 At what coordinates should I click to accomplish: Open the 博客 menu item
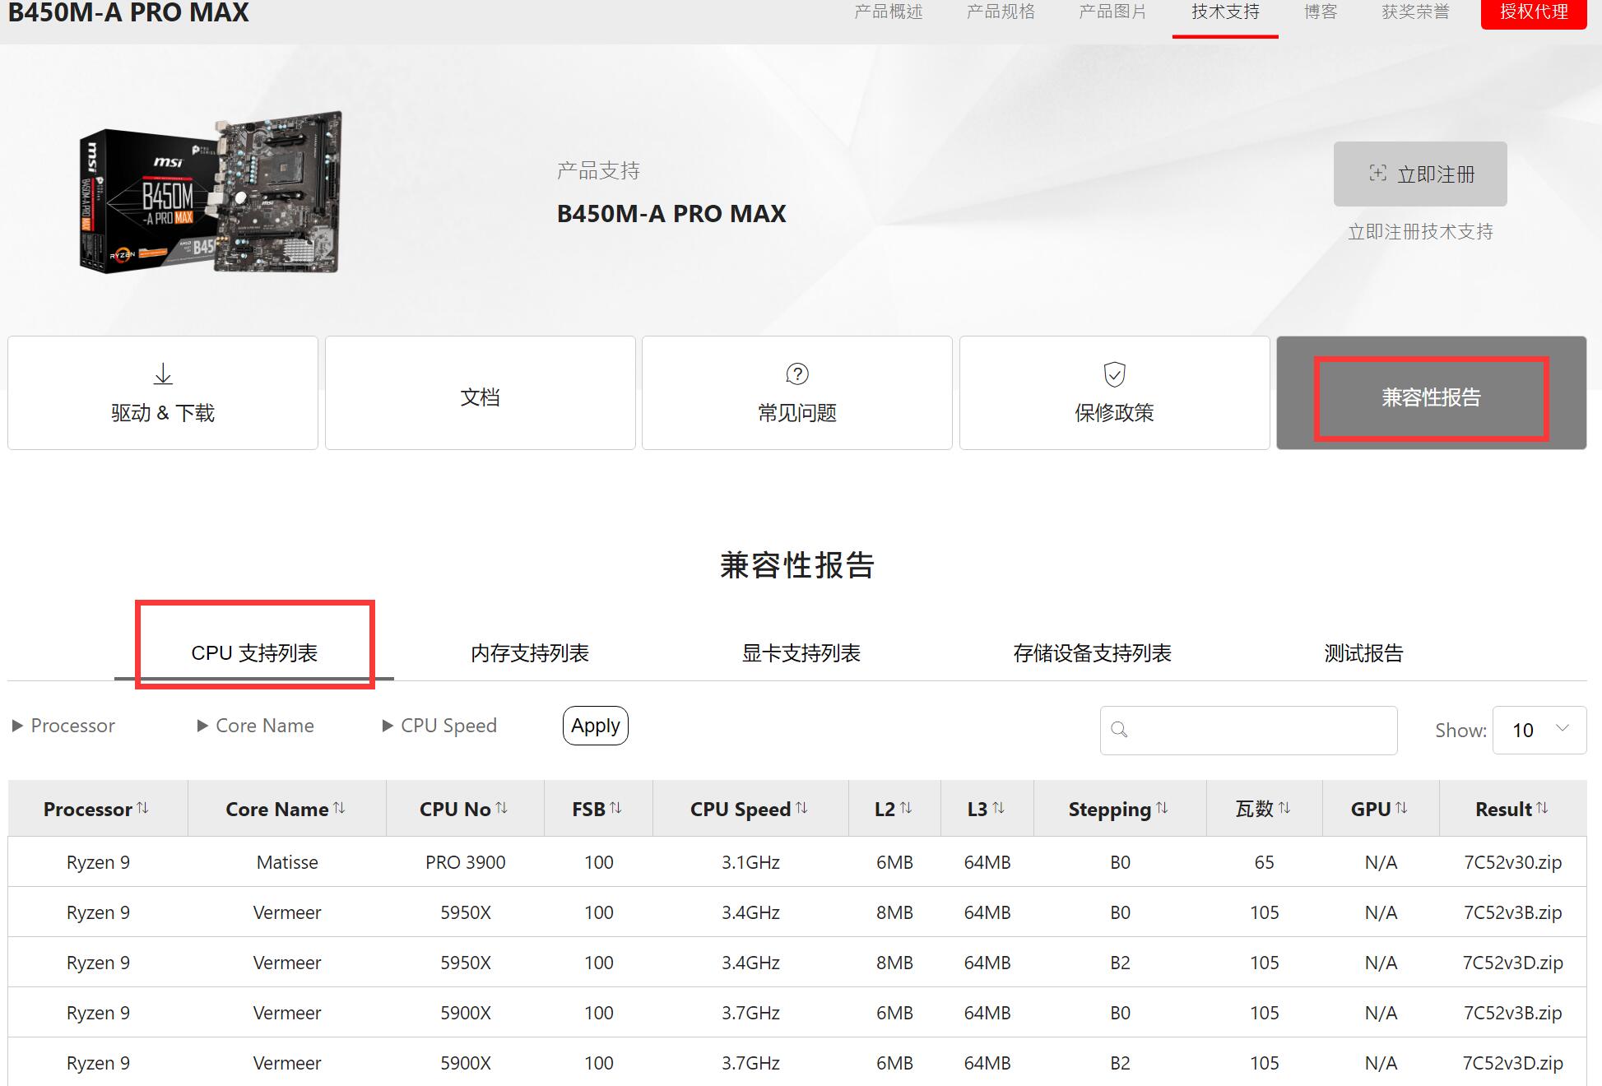point(1320,12)
